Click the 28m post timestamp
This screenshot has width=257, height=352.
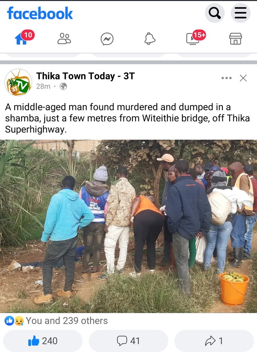(43, 86)
